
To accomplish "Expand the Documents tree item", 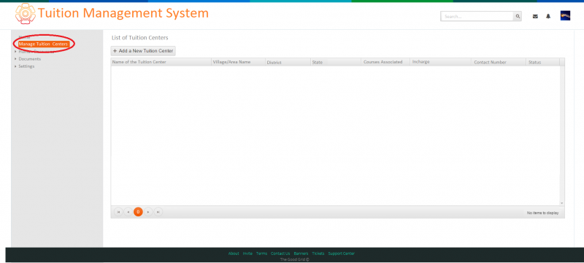I will [x=15, y=59].
